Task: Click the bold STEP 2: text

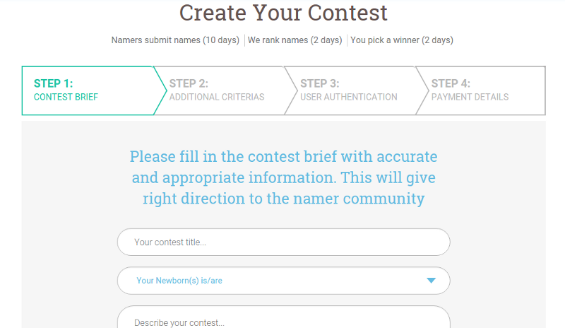Action: click(x=189, y=83)
